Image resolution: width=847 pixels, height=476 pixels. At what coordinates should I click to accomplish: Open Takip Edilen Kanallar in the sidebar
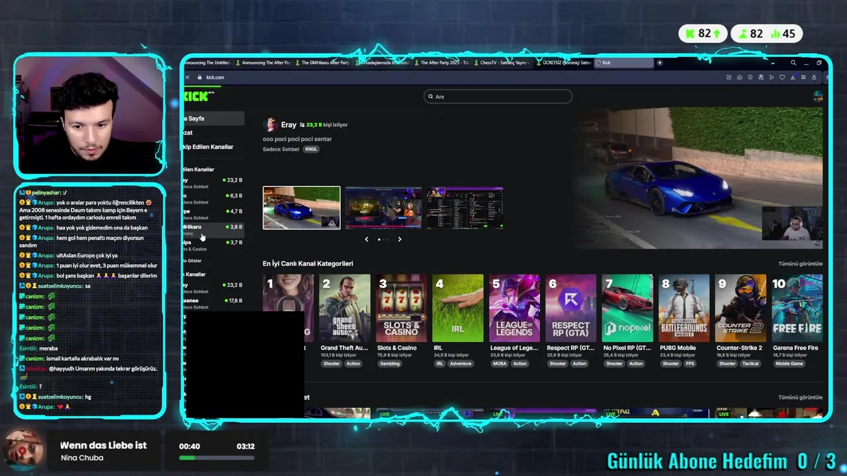tap(214, 147)
